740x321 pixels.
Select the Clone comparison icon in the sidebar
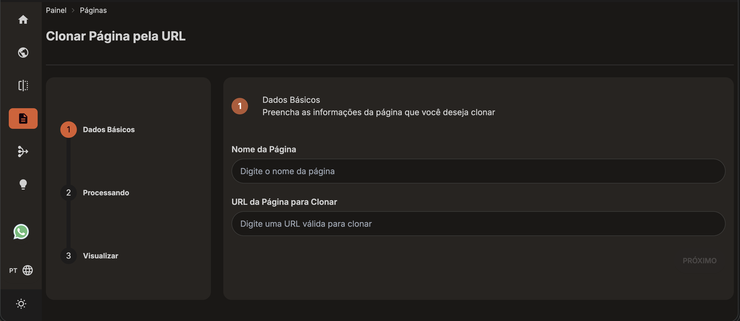tap(23, 85)
